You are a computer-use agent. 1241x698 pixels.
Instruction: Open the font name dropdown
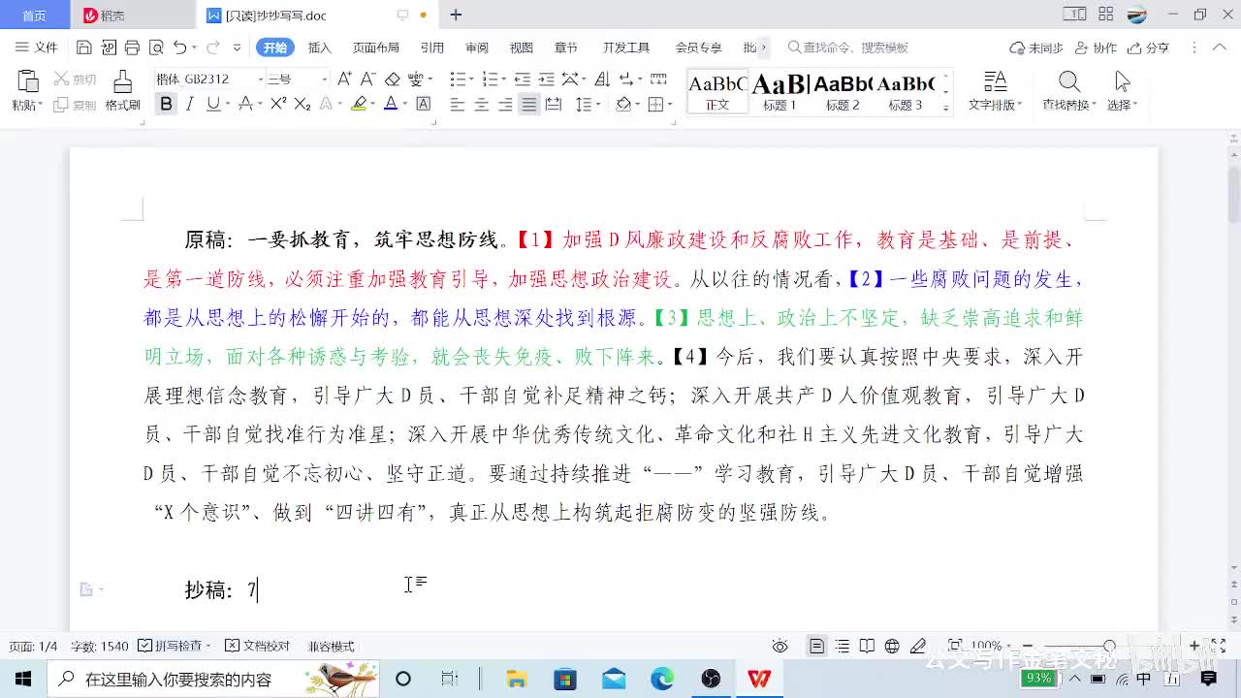[x=261, y=79]
